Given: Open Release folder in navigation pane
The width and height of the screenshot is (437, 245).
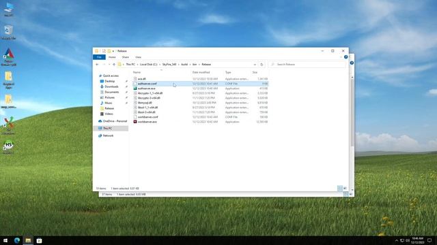Looking at the screenshot, I should (109, 108).
